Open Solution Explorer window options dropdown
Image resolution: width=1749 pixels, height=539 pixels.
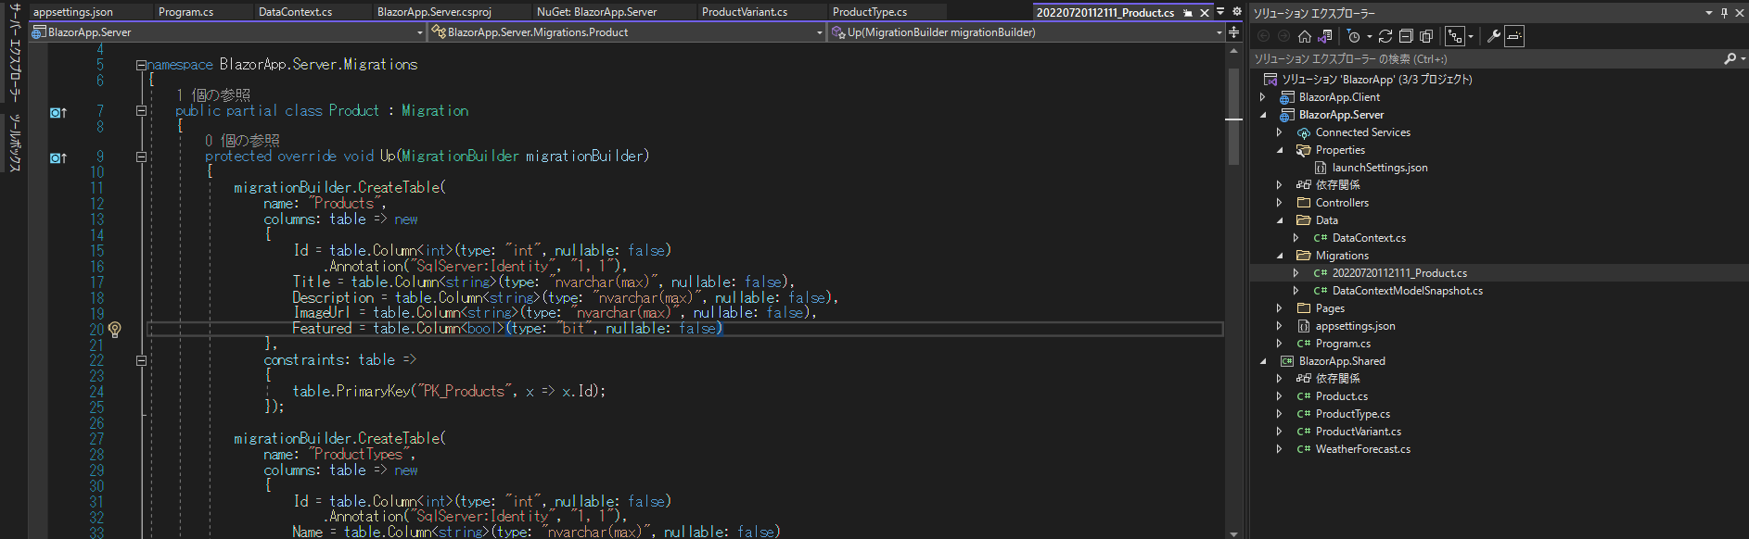pos(1709,12)
